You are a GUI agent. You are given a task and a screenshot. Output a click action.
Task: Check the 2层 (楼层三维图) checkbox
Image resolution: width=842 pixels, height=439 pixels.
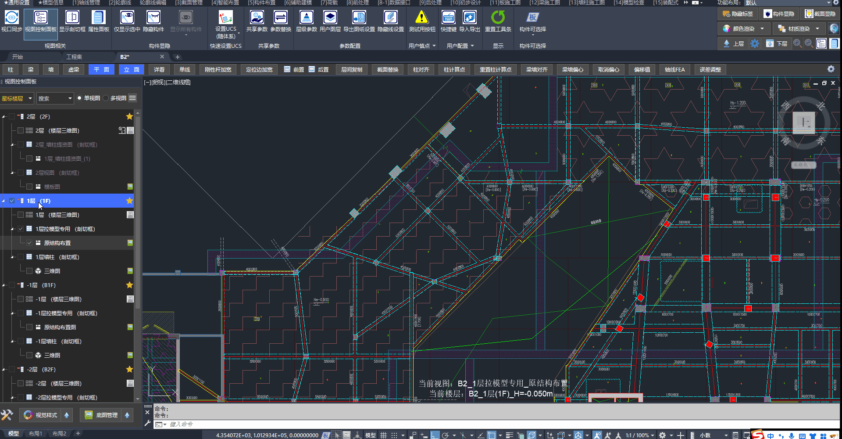21,130
